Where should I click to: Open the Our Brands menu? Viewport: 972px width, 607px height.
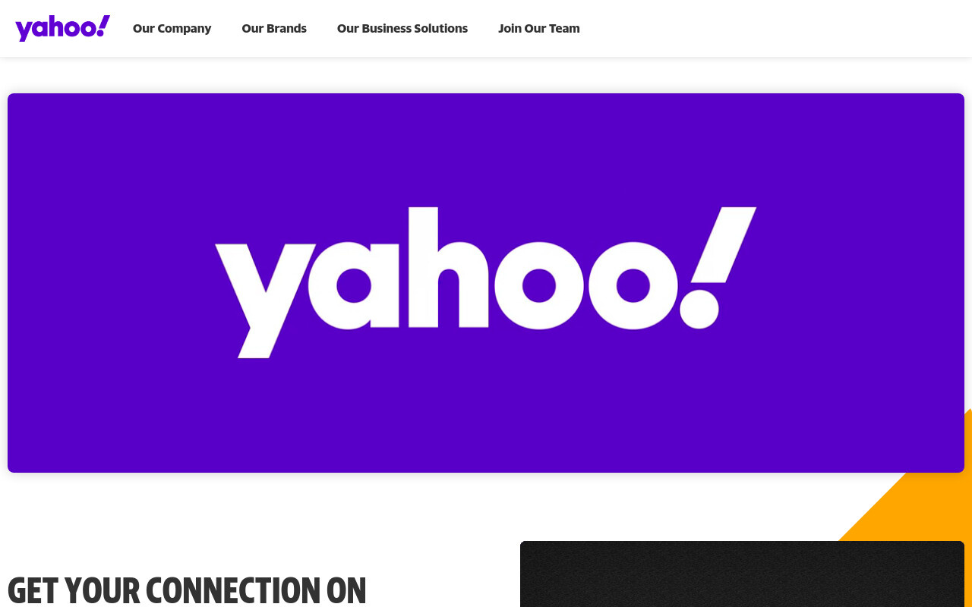click(274, 29)
